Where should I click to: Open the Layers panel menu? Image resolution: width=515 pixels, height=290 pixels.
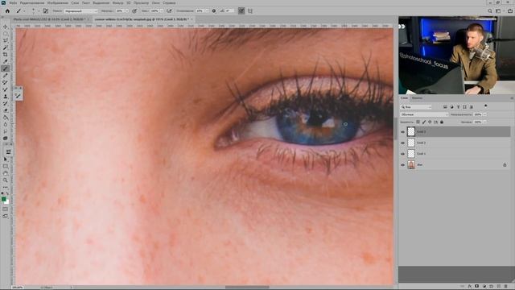click(512, 98)
